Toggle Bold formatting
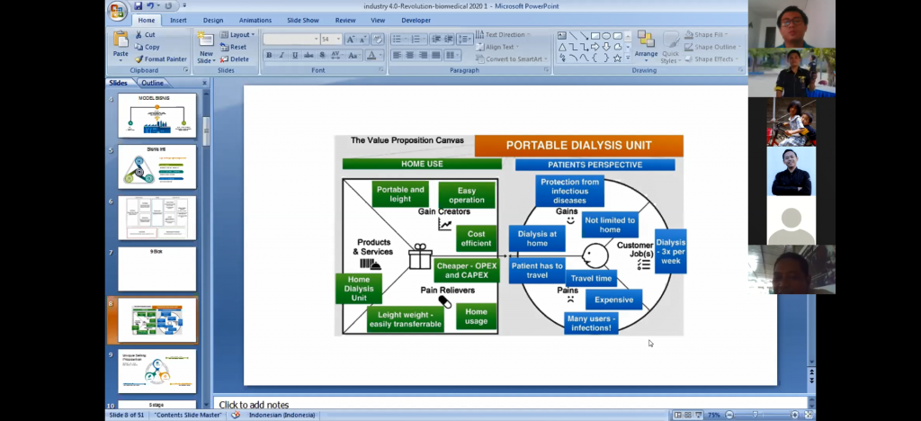921x421 pixels. (268, 56)
